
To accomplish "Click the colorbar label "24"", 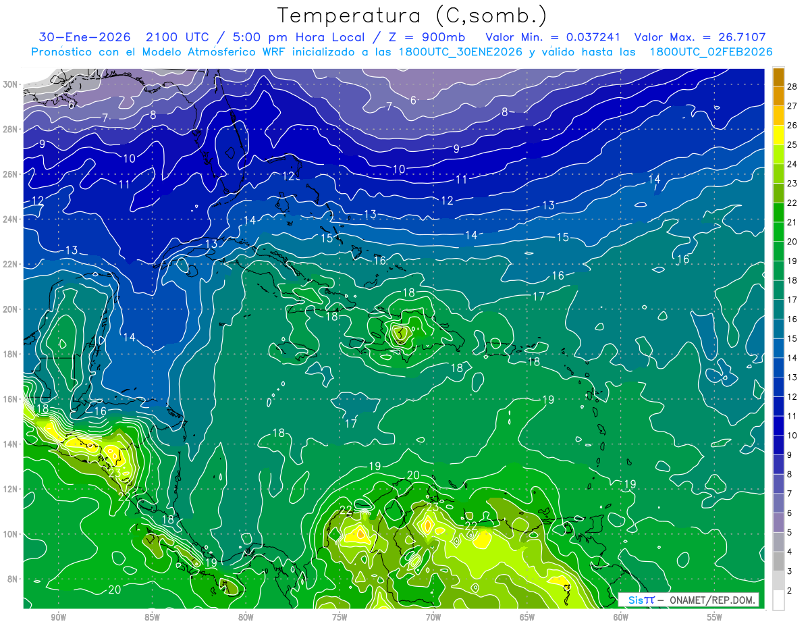I will pos(792,163).
